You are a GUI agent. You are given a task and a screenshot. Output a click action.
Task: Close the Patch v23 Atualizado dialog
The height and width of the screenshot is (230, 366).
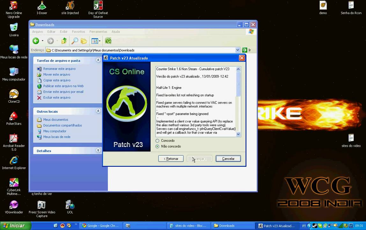coord(242,58)
